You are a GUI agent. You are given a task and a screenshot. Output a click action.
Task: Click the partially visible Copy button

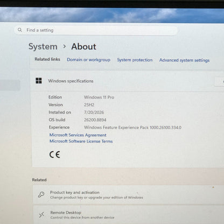click(219, 82)
